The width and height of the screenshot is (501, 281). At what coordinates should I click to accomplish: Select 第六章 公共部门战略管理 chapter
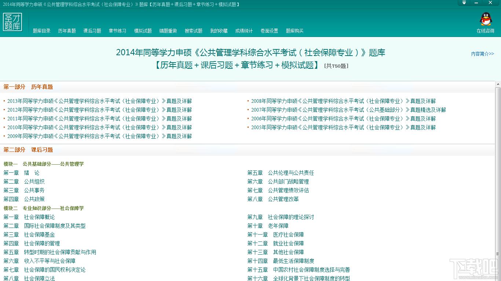point(278,182)
